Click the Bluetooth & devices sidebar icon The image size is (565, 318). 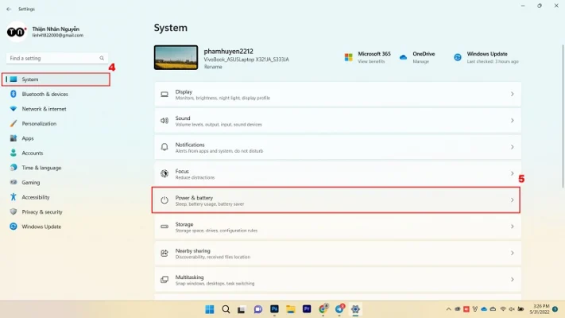tap(14, 94)
